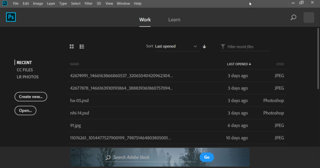Open the Help menu
The image size is (320, 168).
pyautogui.click(x=137, y=3)
